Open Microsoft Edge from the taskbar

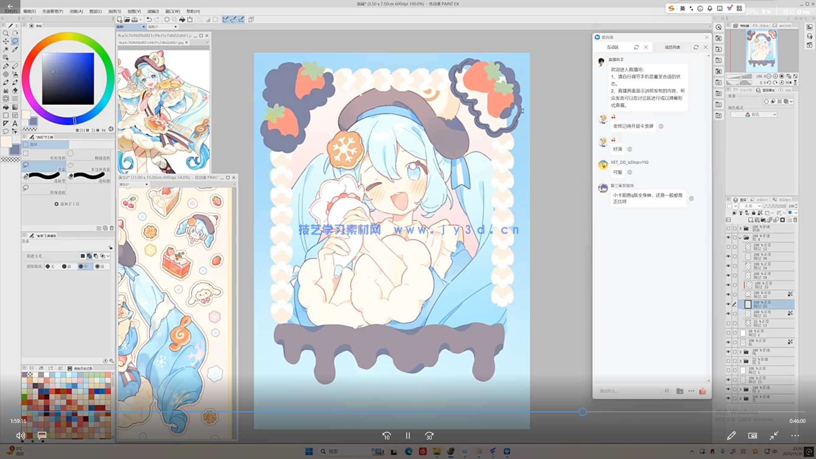(x=408, y=451)
